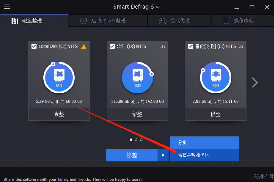Click 修整 under 备份 (E:) card
Image resolution: width=274 pixels, height=182 pixels.
point(216,114)
